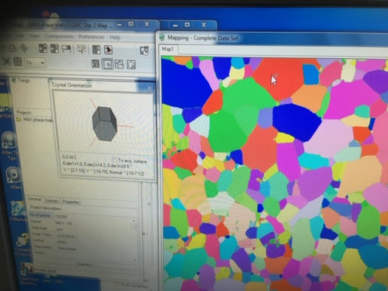Click the rightmost map clock icon in toolbar
Image resolution: width=388 pixels, height=291 pixels.
point(144,51)
